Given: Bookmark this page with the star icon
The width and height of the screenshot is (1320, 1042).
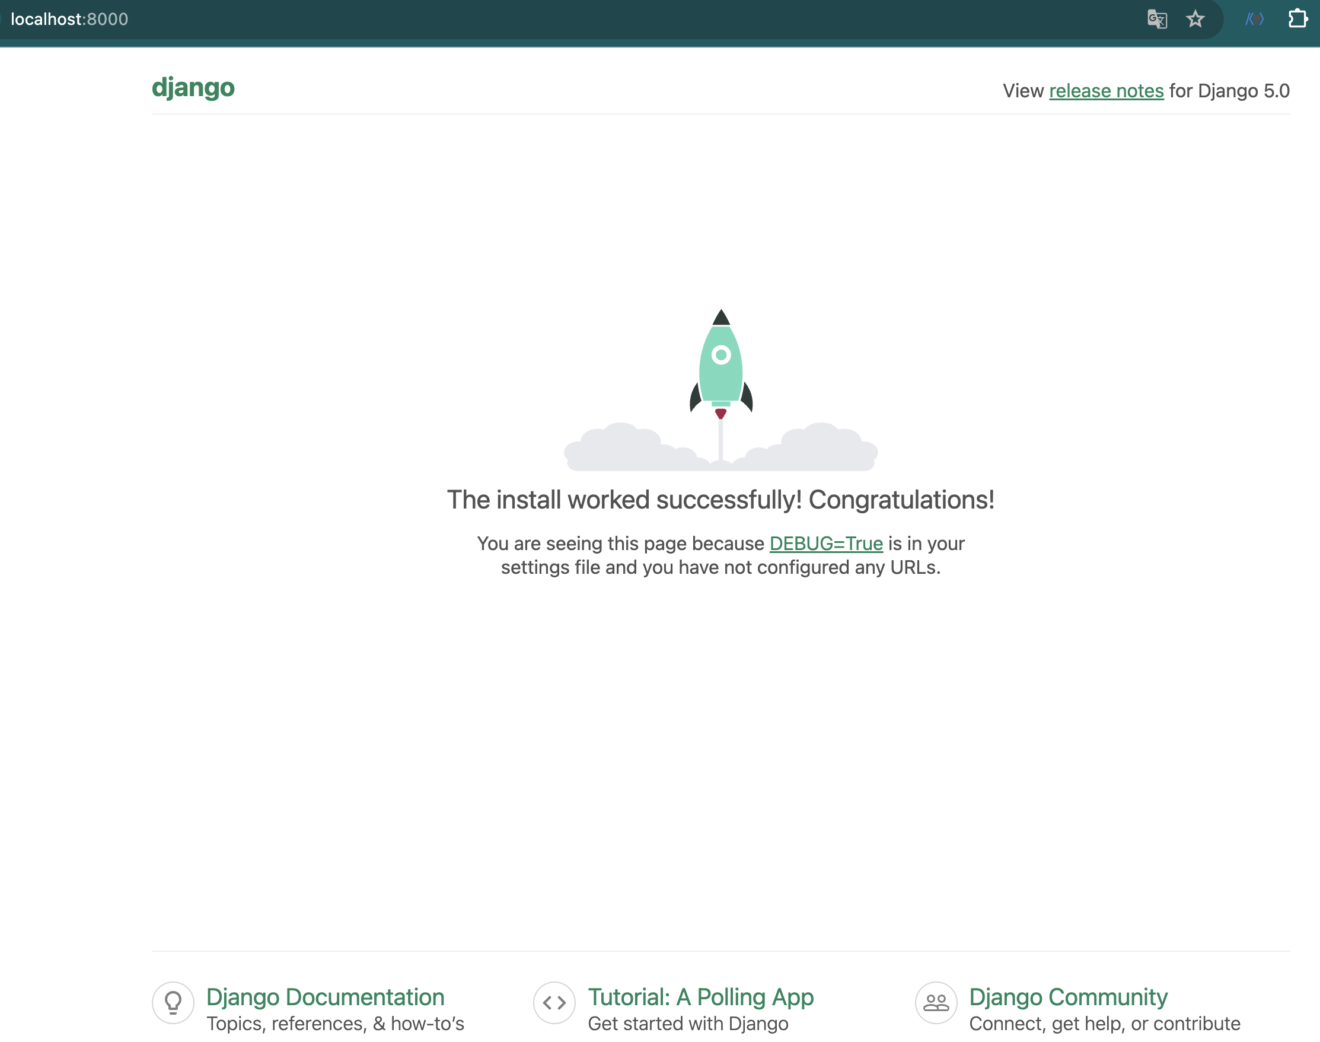Looking at the screenshot, I should click(x=1195, y=19).
